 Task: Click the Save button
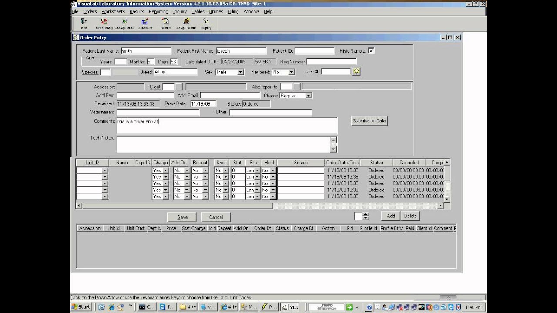(x=182, y=217)
